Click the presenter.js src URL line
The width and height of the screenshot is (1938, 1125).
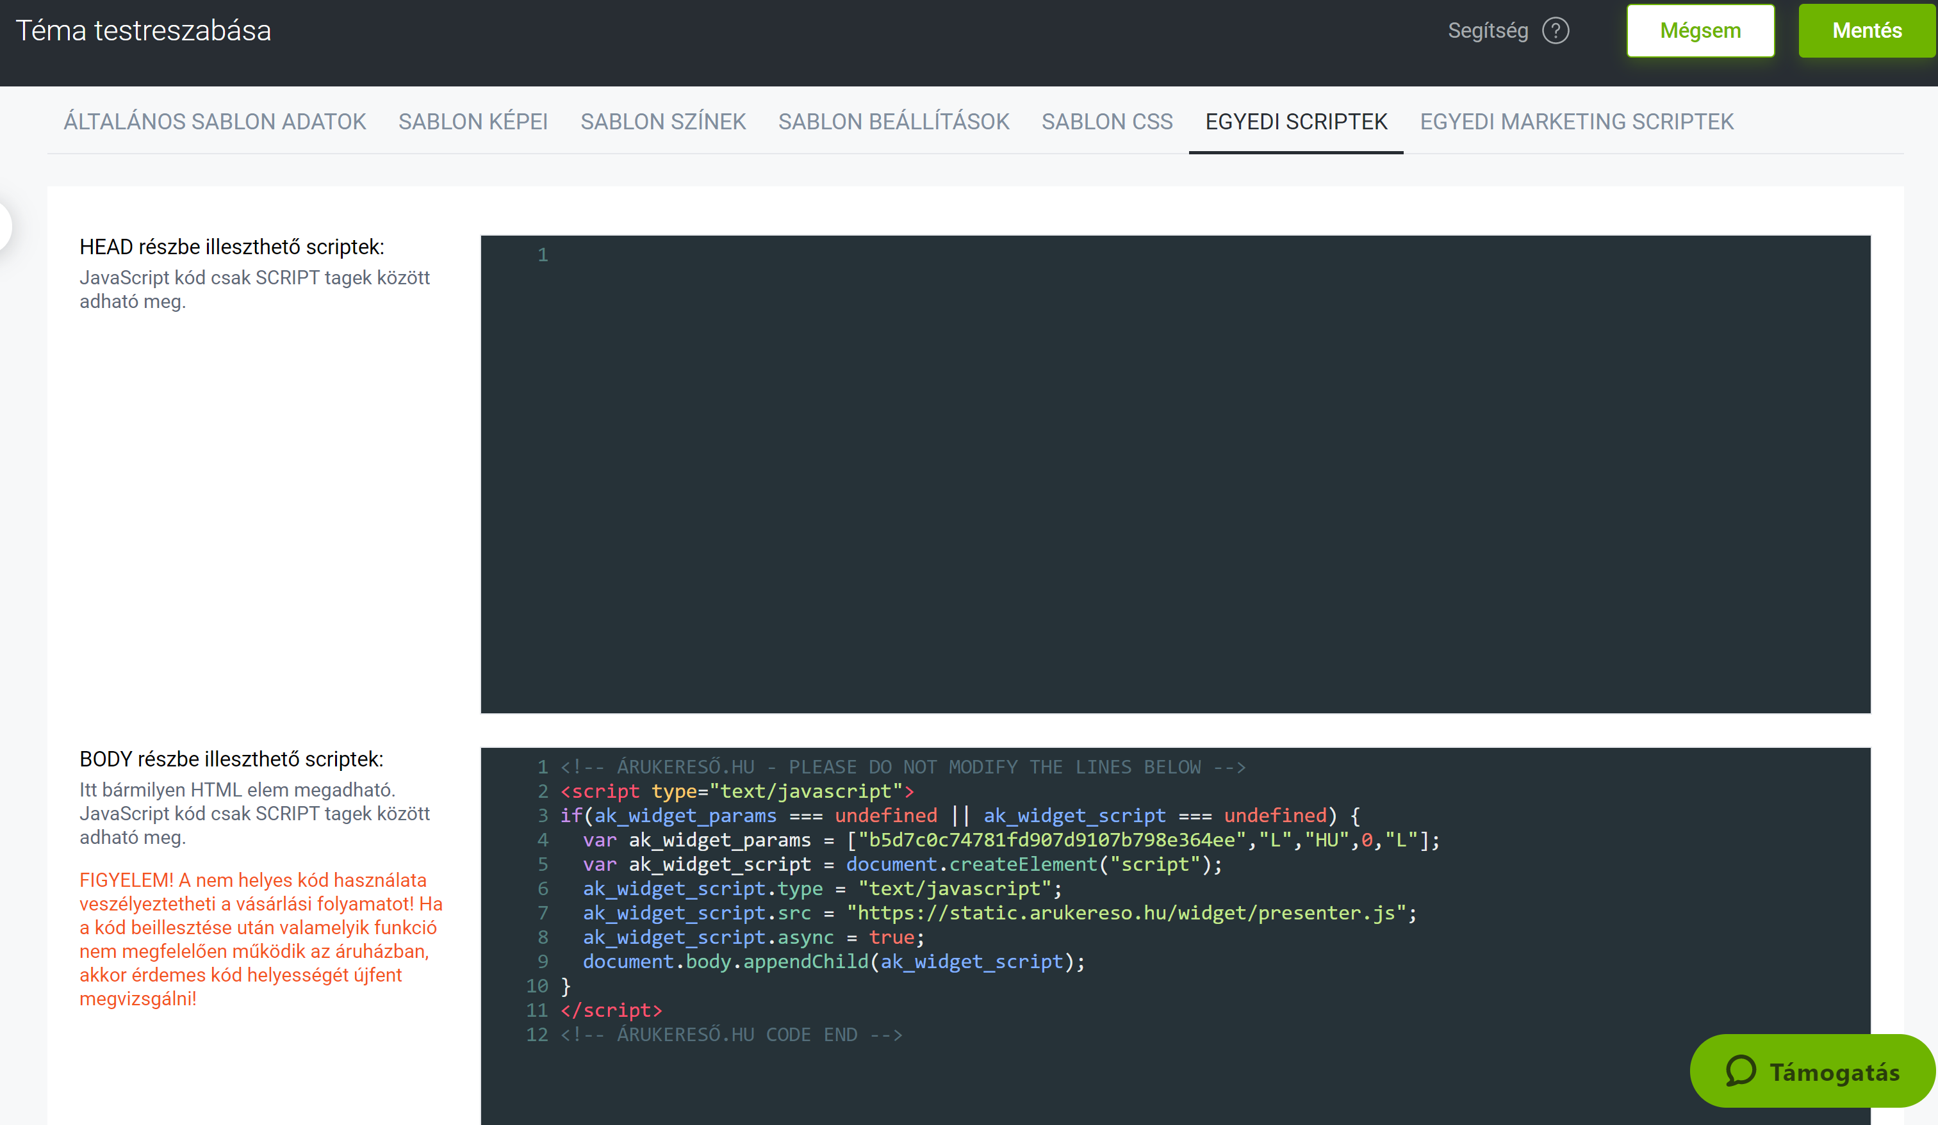click(x=1000, y=913)
